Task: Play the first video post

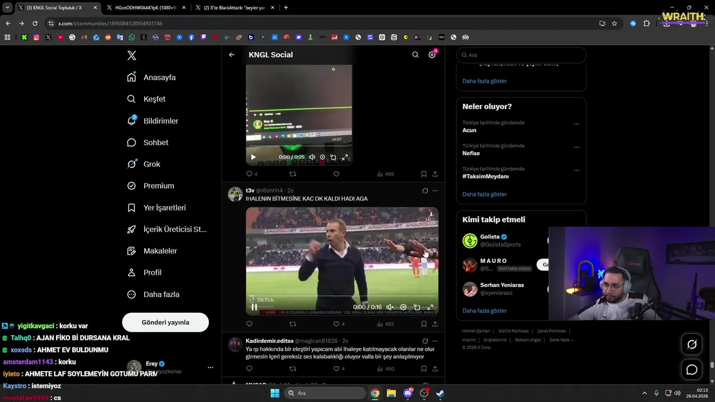Action: pyautogui.click(x=253, y=157)
